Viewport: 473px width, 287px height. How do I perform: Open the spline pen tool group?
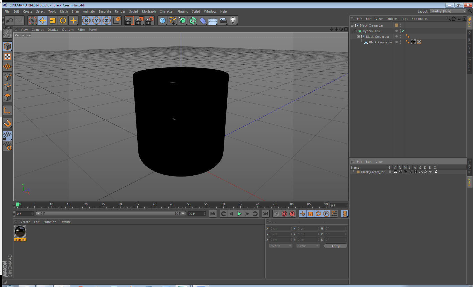173,20
